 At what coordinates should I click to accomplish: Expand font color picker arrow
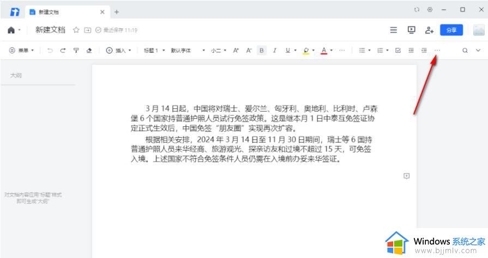tap(332, 51)
